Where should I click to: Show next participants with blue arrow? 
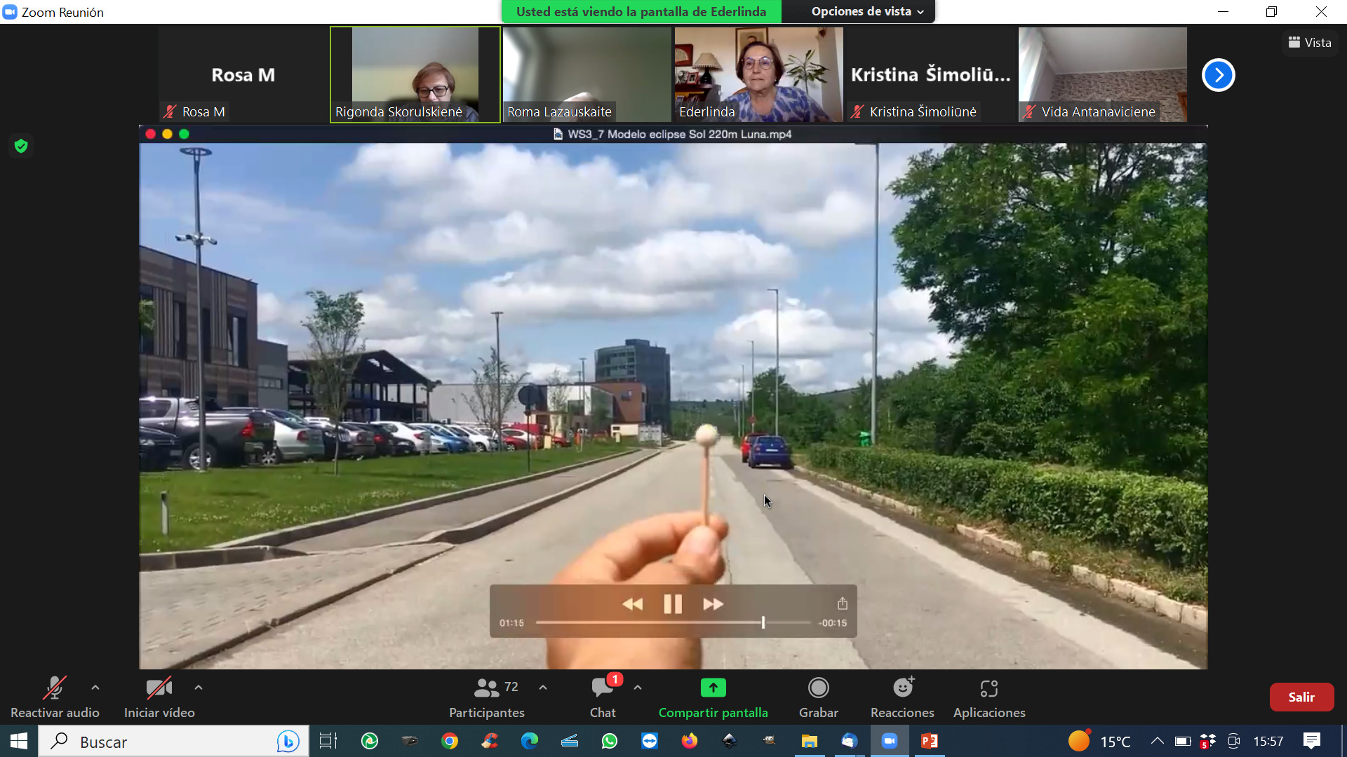pos(1219,75)
